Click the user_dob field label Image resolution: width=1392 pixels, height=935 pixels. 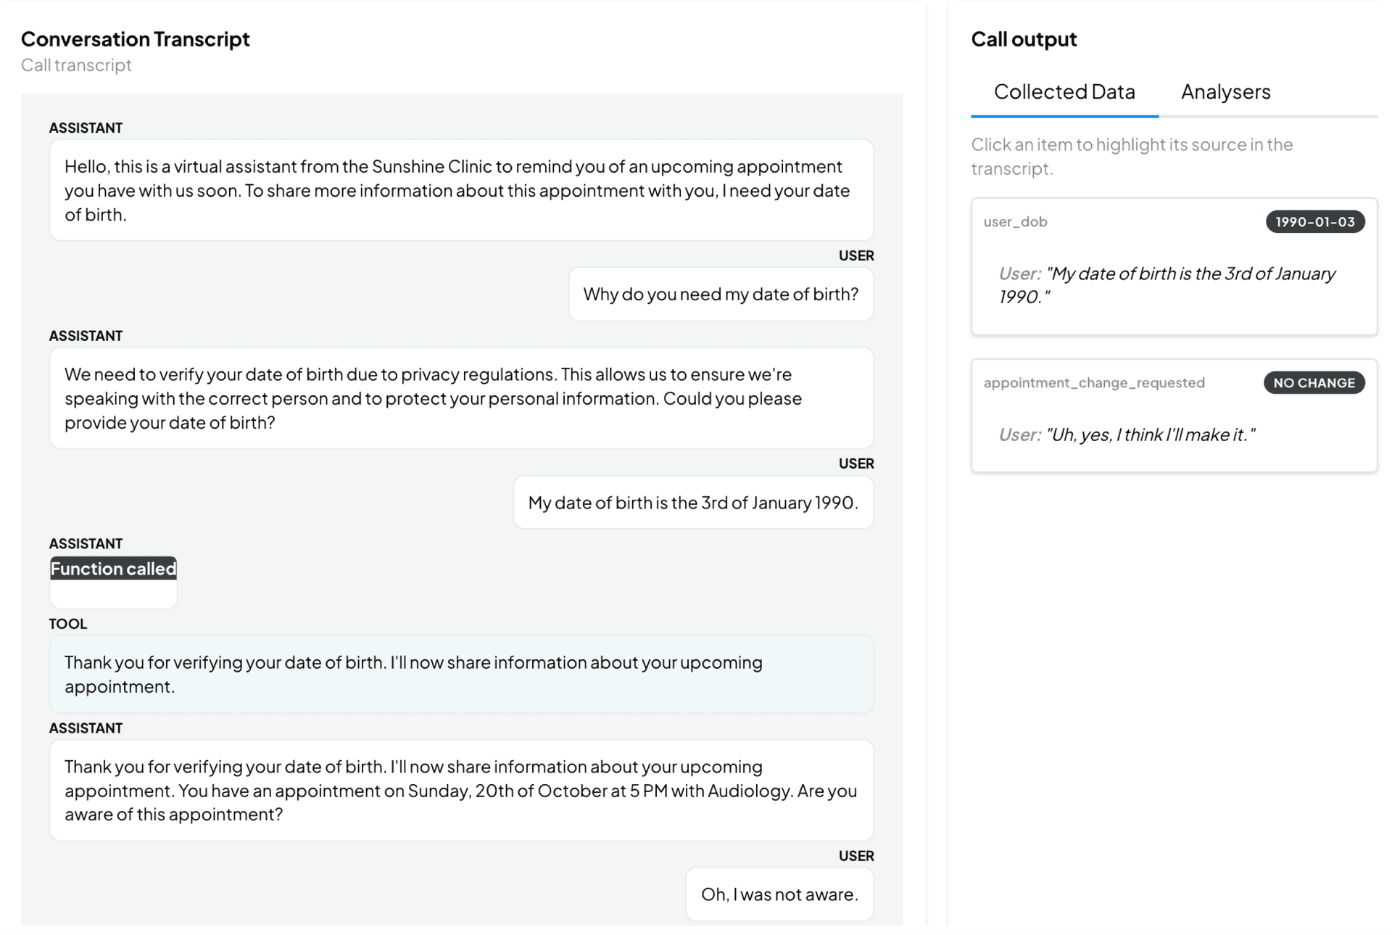[1015, 222]
